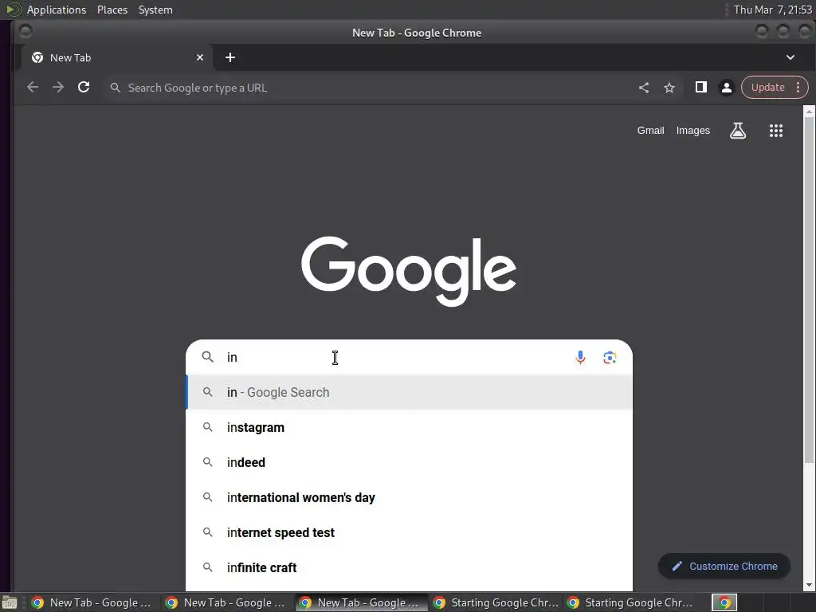
Task: Open the Places menu
Action: point(112,10)
